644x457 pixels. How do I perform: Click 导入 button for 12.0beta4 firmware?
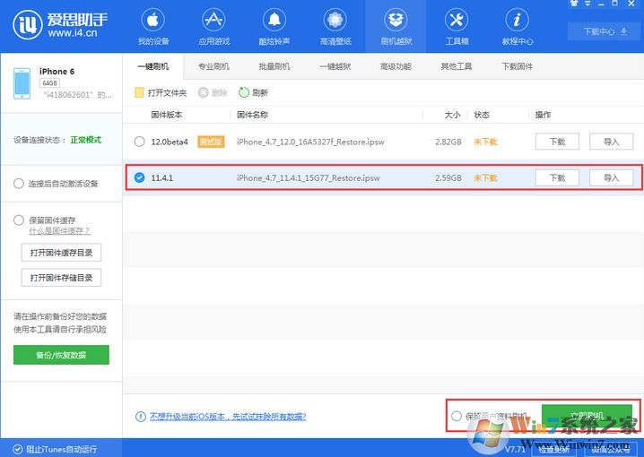click(x=611, y=142)
